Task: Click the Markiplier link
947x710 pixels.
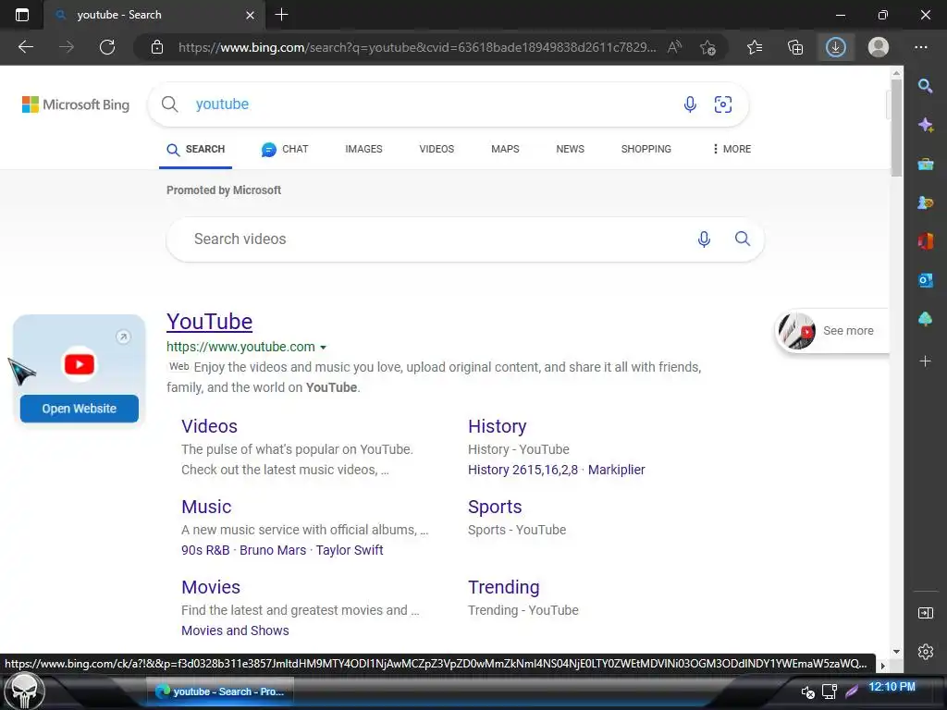Action: pos(616,470)
